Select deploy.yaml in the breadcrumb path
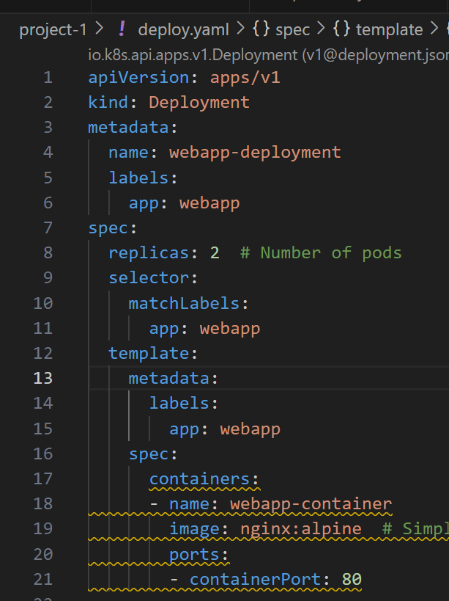 coord(182,29)
